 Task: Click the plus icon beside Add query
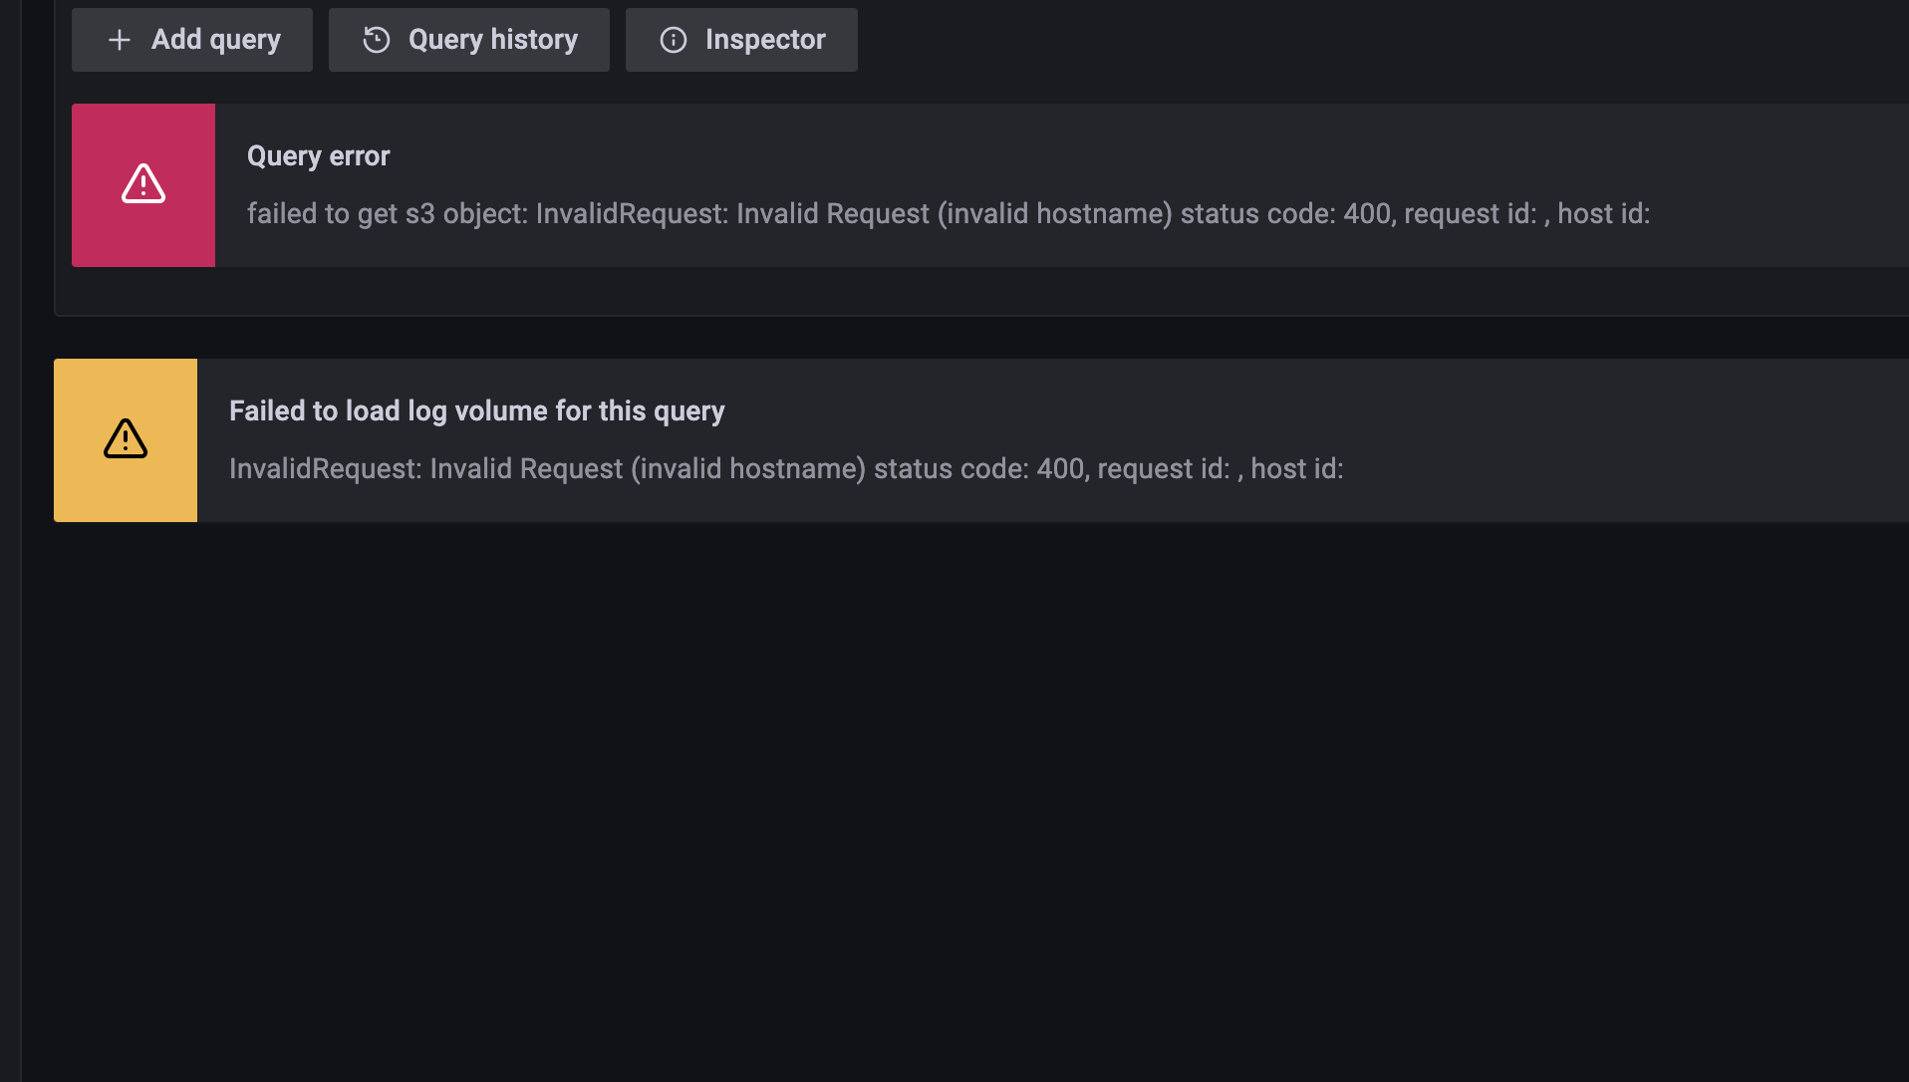point(120,40)
